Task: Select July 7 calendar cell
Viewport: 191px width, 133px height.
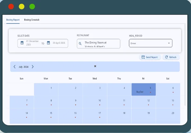Action: (22, 102)
